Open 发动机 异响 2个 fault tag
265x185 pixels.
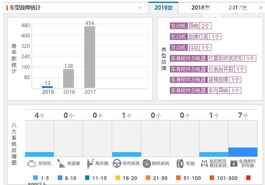[191, 26]
